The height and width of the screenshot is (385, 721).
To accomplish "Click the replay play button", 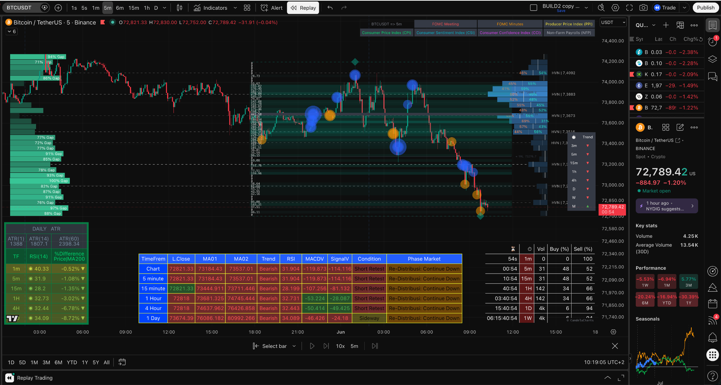I will [312, 346].
